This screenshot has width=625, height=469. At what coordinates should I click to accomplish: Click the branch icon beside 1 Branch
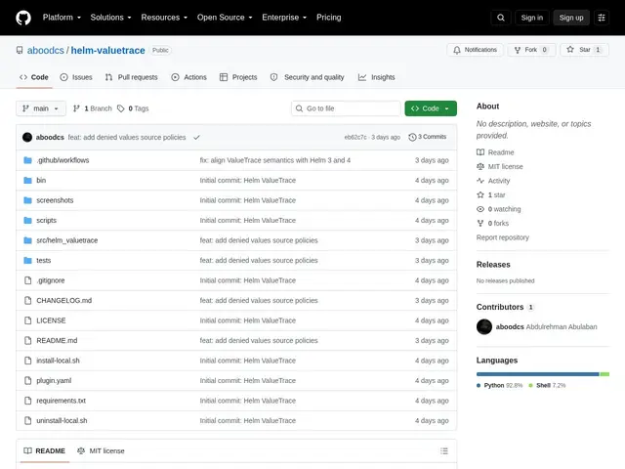[x=76, y=108]
